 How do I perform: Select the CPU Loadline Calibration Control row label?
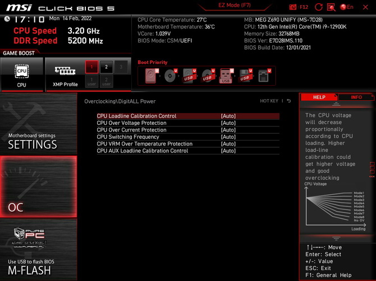click(x=136, y=116)
